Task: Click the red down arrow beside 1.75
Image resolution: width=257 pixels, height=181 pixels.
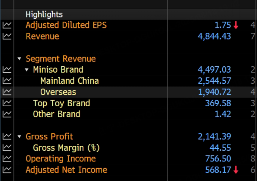Action: pyautogui.click(x=236, y=25)
